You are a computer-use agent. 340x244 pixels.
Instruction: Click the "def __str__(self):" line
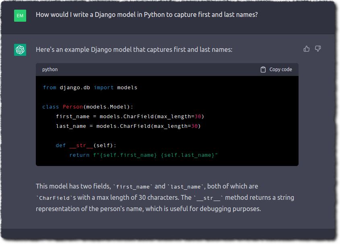click(x=86, y=146)
